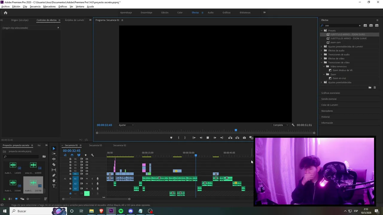Select the Ripple Edit tool
The height and width of the screenshot is (215, 383).
coord(54,159)
